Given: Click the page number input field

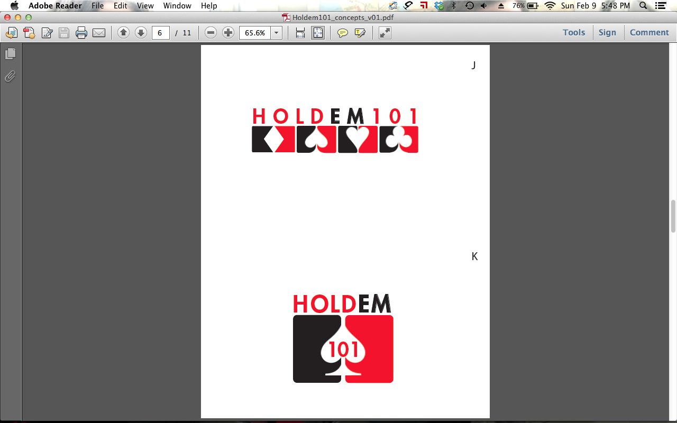Looking at the screenshot, I should (160, 33).
